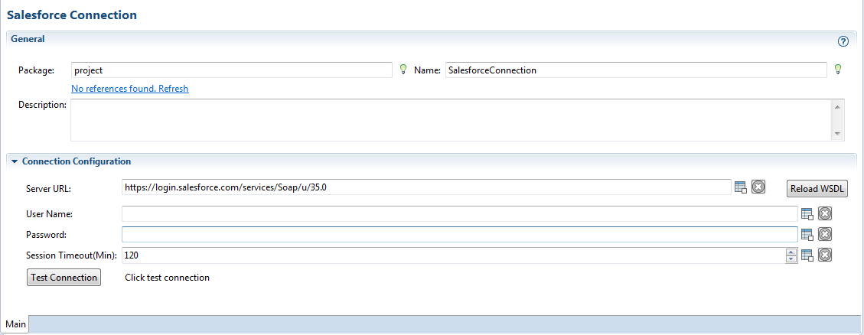
Task: Choose module property for Session Timeout
Action: tap(807, 255)
